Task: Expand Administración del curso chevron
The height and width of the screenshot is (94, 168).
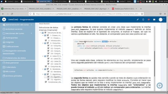Action: (x=31, y=25)
